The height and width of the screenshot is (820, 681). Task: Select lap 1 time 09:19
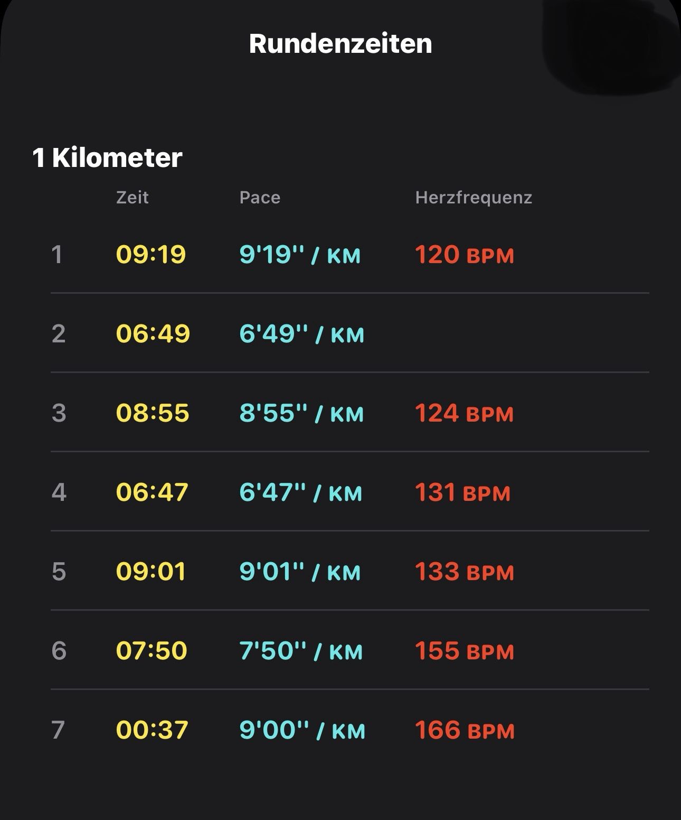click(151, 254)
